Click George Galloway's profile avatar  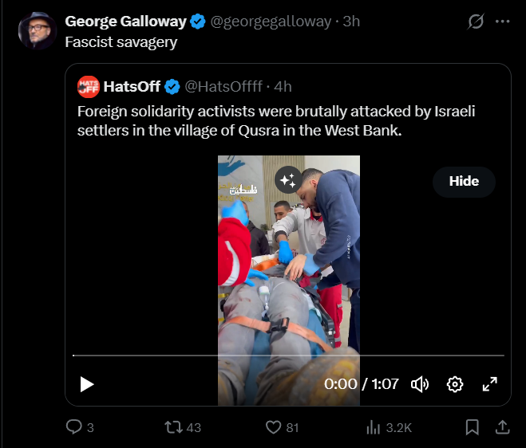point(38,31)
